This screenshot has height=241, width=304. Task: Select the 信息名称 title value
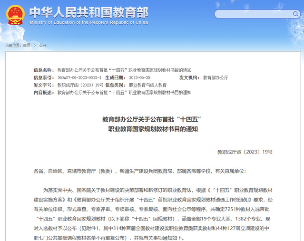pos(124,70)
